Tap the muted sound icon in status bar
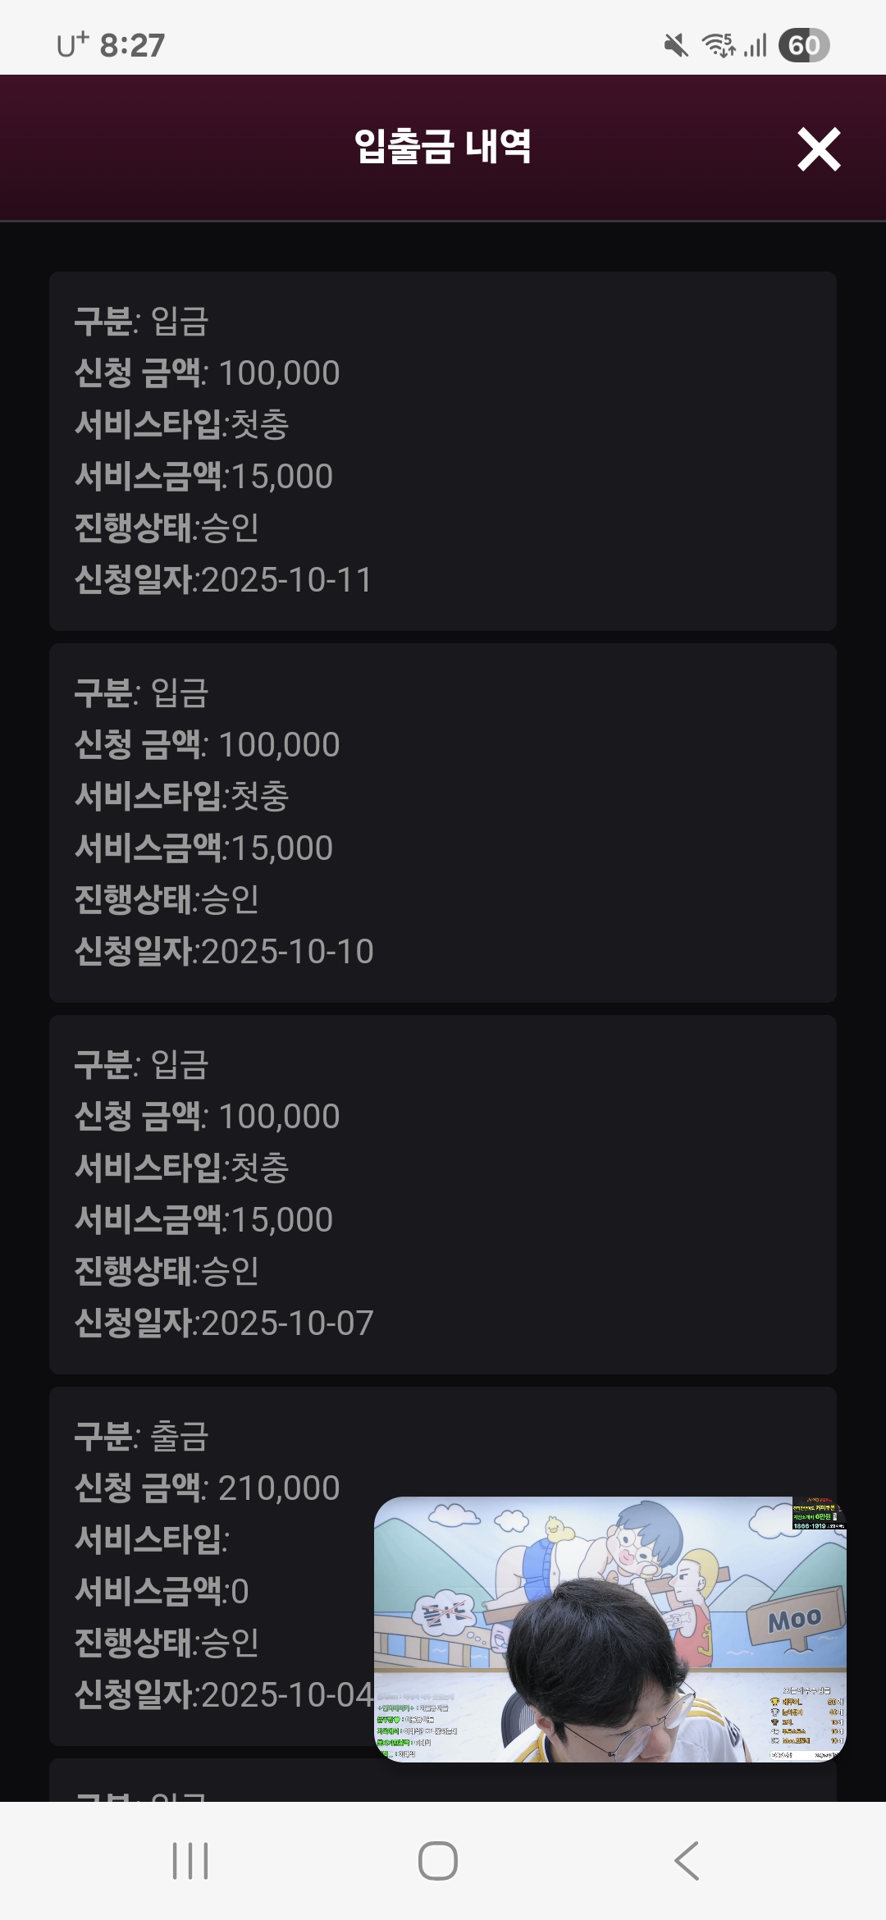The width and height of the screenshot is (886, 1920). click(x=676, y=46)
